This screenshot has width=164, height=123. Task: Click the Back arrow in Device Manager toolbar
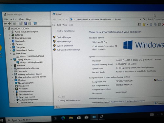(x=5, y=24)
